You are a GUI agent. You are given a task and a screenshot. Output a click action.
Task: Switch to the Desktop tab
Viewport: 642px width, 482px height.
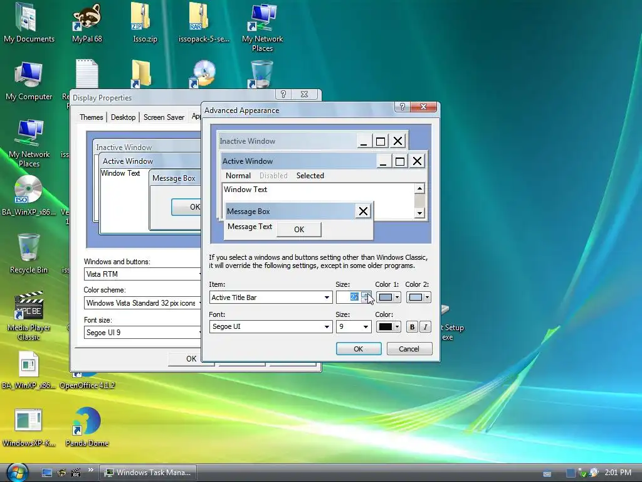point(124,117)
